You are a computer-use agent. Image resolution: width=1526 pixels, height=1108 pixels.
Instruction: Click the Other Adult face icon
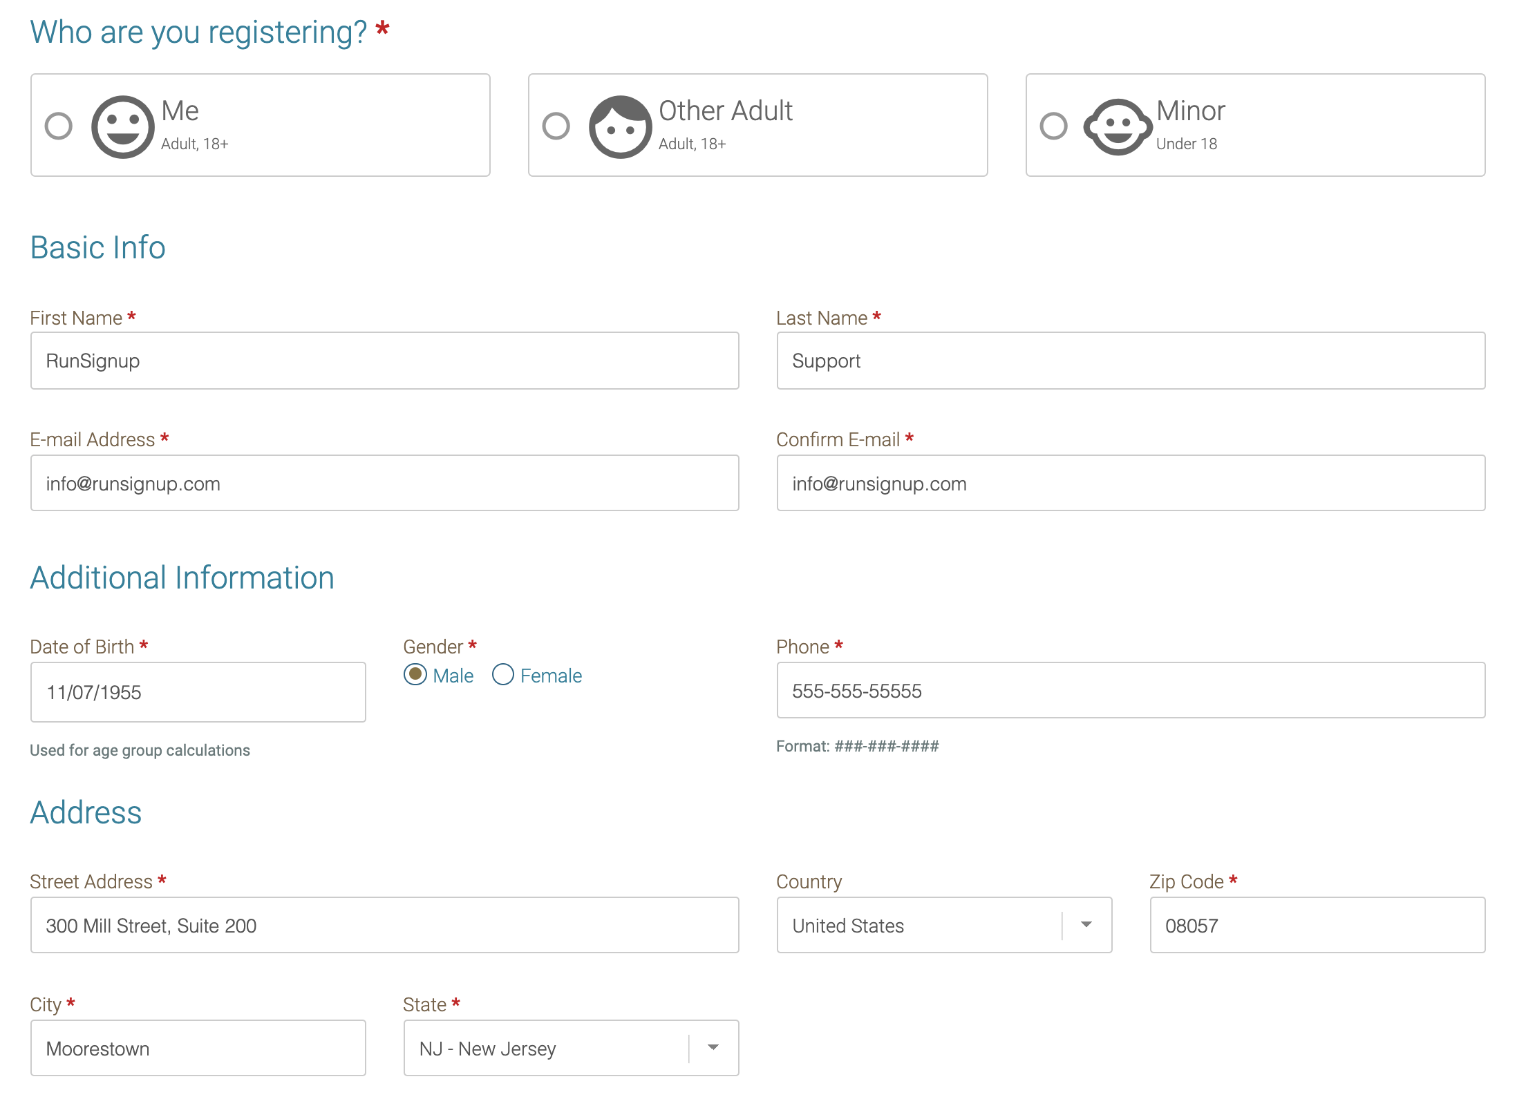coord(620,125)
